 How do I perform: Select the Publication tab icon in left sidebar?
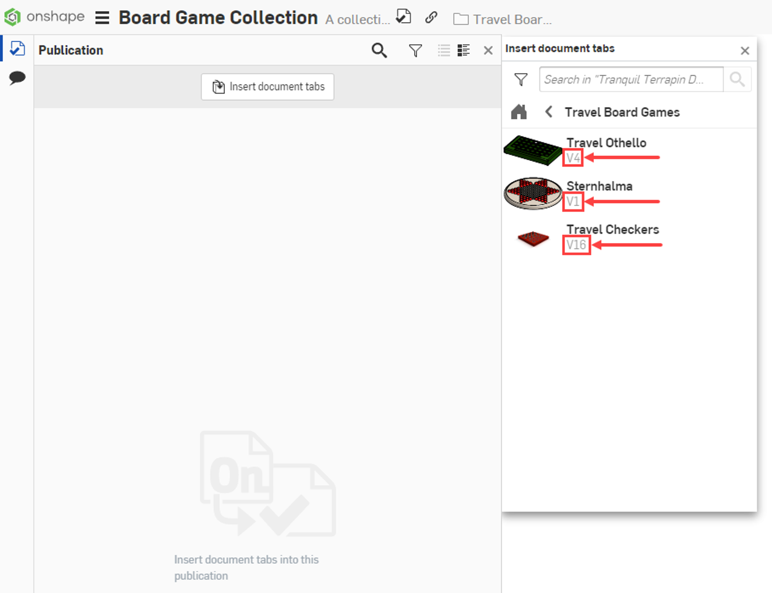click(x=16, y=48)
